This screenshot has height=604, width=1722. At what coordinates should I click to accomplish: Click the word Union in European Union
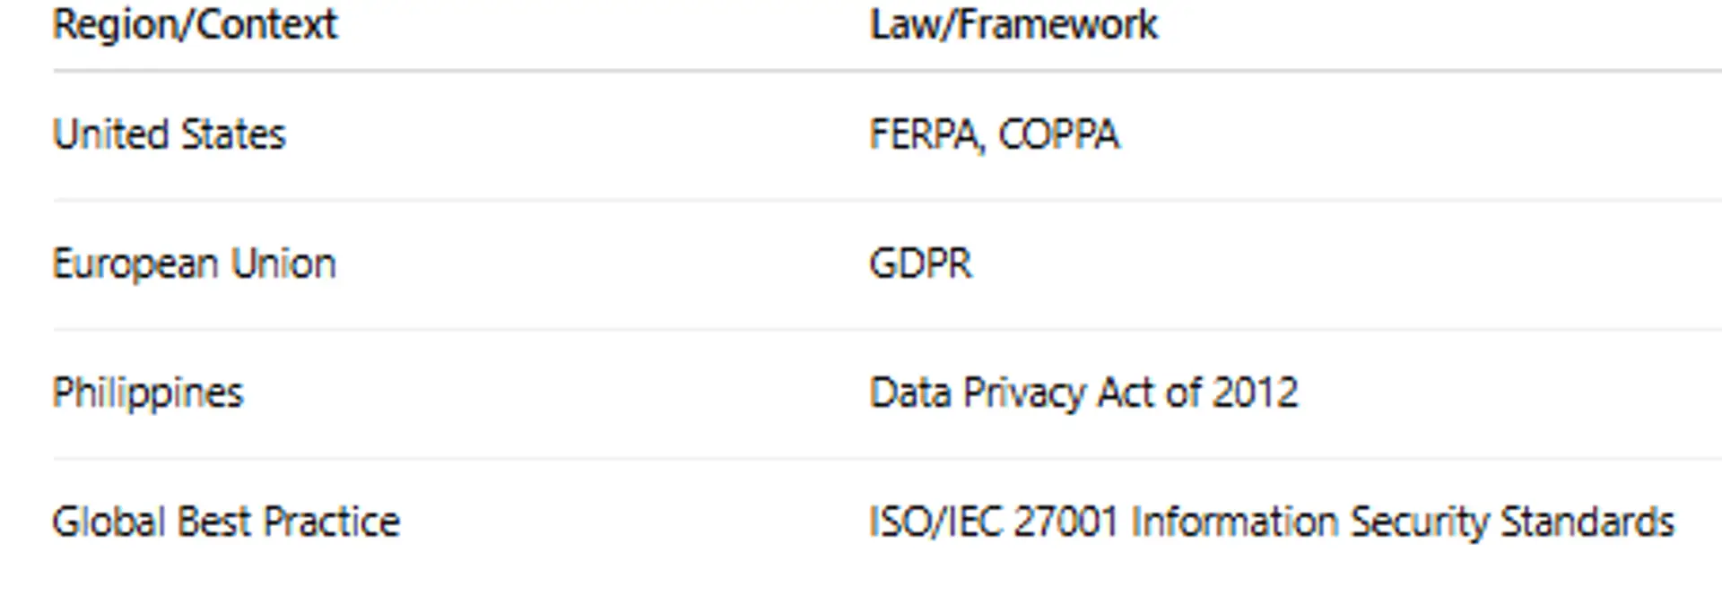click(283, 263)
